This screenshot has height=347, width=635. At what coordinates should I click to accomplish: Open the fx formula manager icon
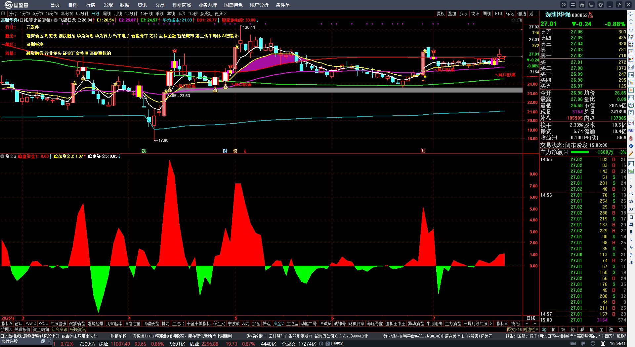tap(582, 5)
